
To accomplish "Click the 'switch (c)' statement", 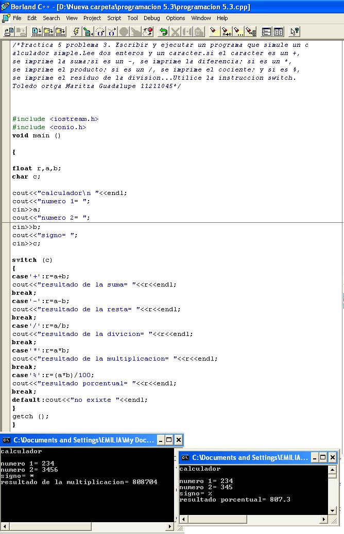I will pyautogui.click(x=32, y=260).
